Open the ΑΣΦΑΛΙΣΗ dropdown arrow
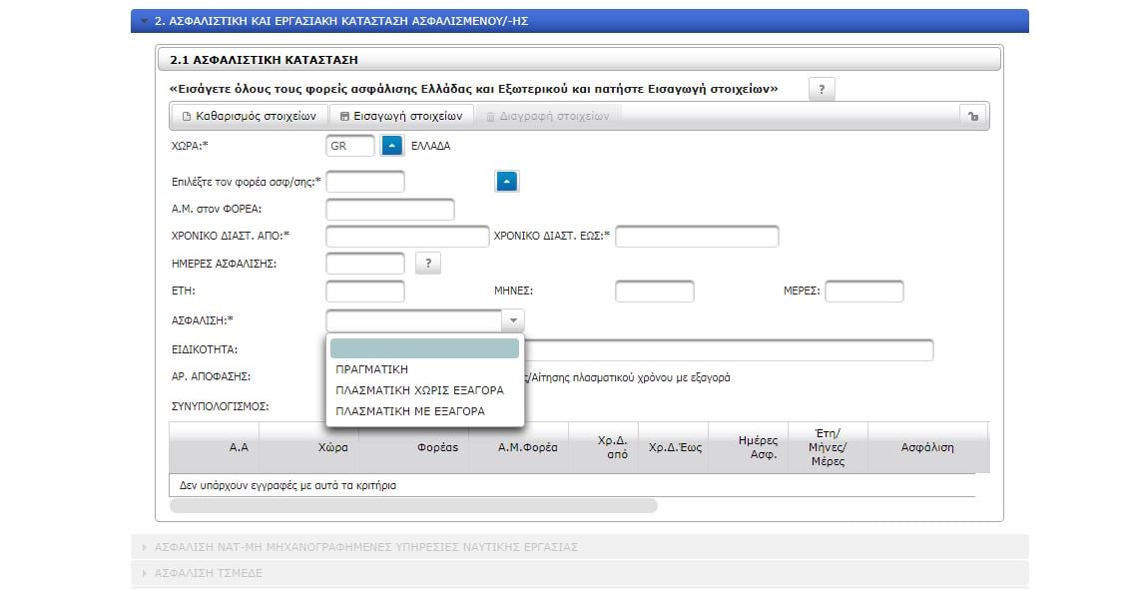The width and height of the screenshot is (1130, 589). pyautogui.click(x=512, y=320)
